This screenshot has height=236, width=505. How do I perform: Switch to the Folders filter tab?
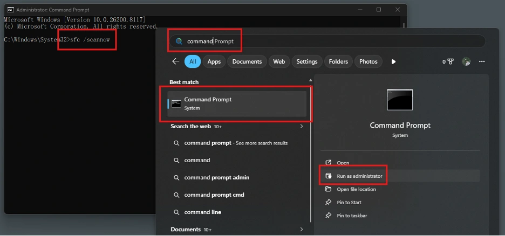tap(338, 61)
